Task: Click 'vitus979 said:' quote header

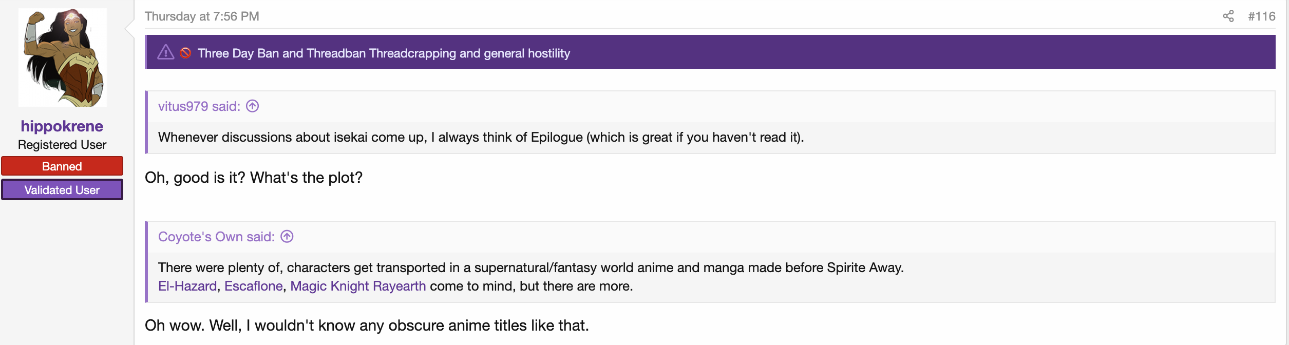Action: [199, 106]
